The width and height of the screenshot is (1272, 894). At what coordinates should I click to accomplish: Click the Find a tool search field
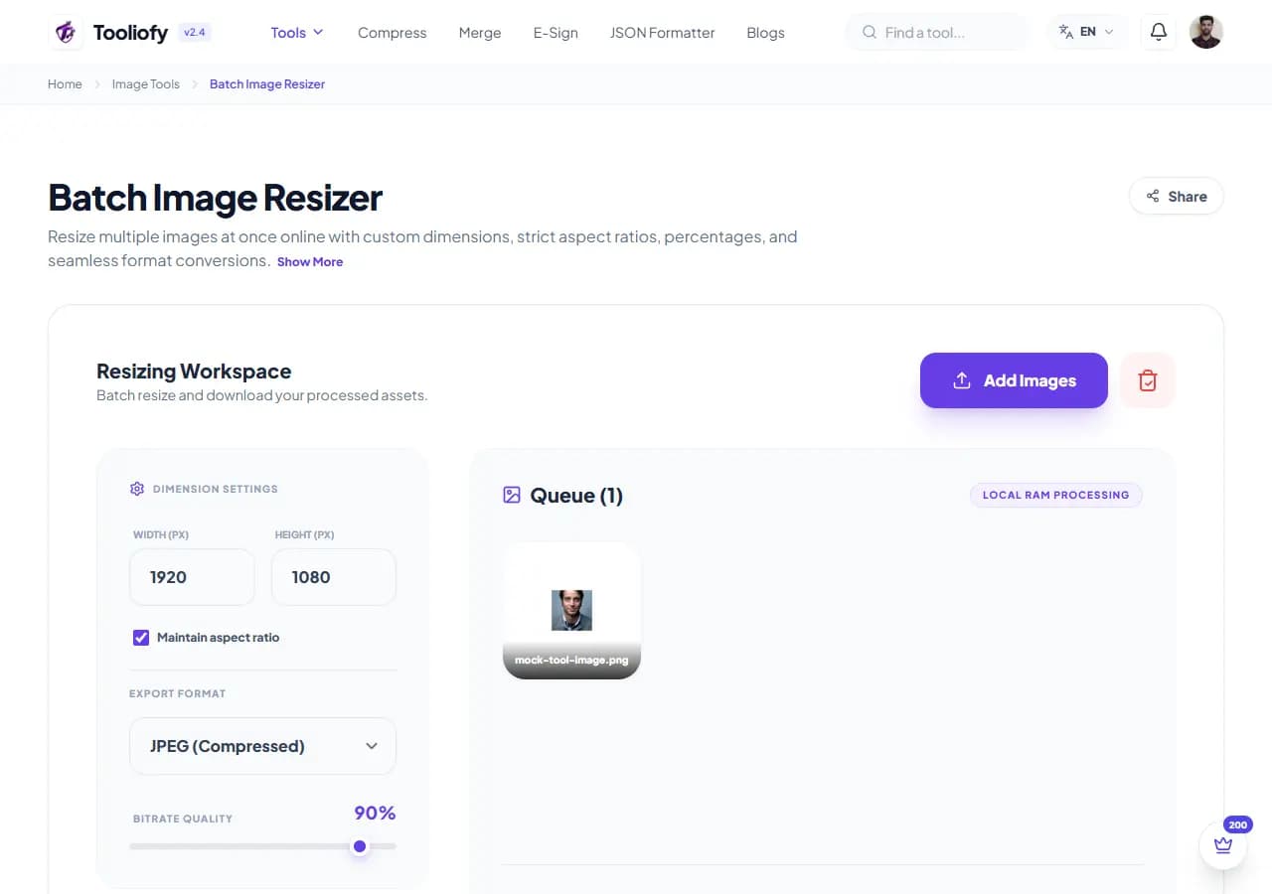pyautogui.click(x=937, y=32)
